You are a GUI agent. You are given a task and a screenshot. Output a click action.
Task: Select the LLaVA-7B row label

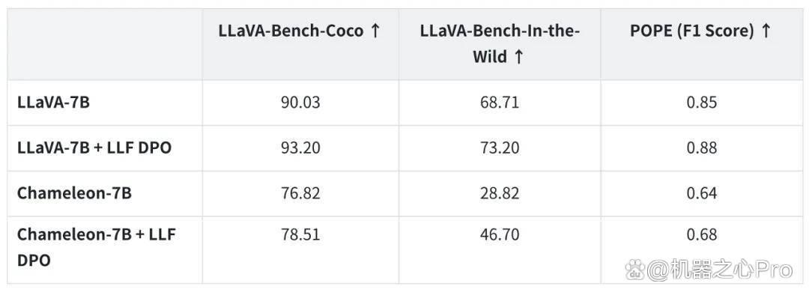click(x=53, y=103)
